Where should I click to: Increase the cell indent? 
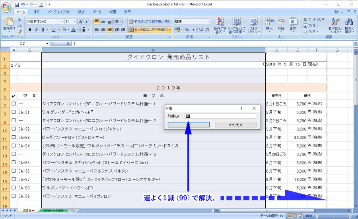(123, 30)
